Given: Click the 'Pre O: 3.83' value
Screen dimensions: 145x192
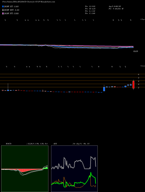Looking at the screenshot, I should pyautogui.click(x=90, y=6).
